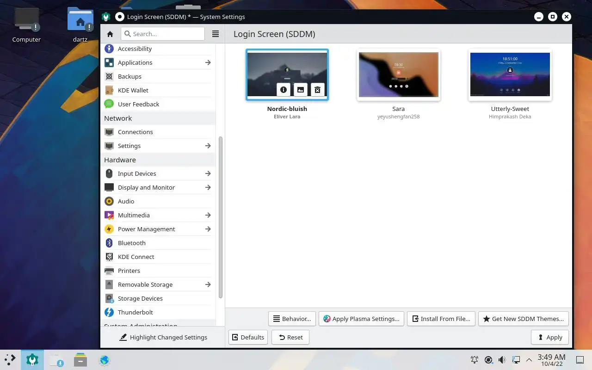Click the Removable Storage icon

pyautogui.click(x=109, y=284)
